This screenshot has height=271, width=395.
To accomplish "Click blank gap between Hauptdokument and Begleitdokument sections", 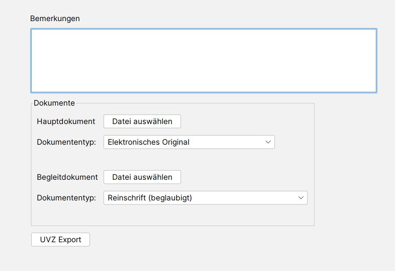I will (172, 160).
